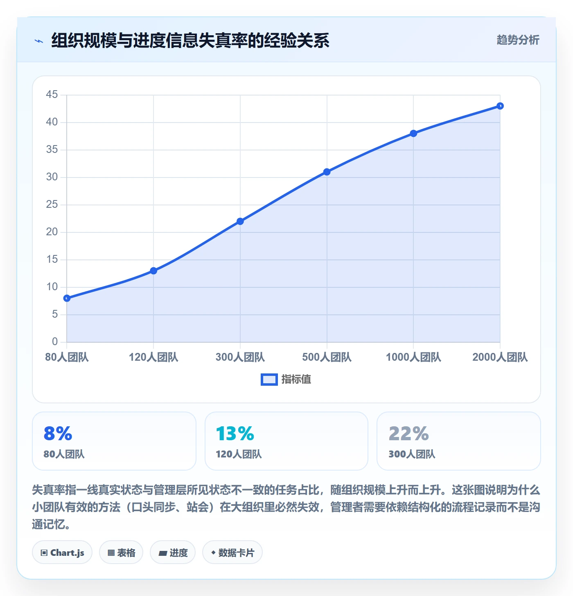Click the 45 y-axis value
The image size is (573, 596).
coord(52,95)
